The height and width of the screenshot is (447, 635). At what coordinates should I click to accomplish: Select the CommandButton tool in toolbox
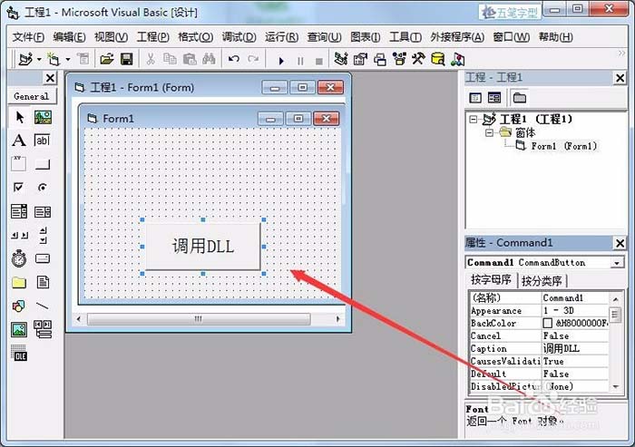point(43,164)
